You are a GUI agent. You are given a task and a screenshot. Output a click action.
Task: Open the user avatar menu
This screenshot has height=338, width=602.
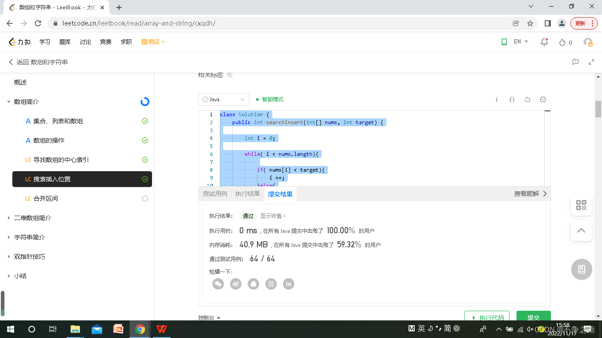pyautogui.click(x=588, y=42)
